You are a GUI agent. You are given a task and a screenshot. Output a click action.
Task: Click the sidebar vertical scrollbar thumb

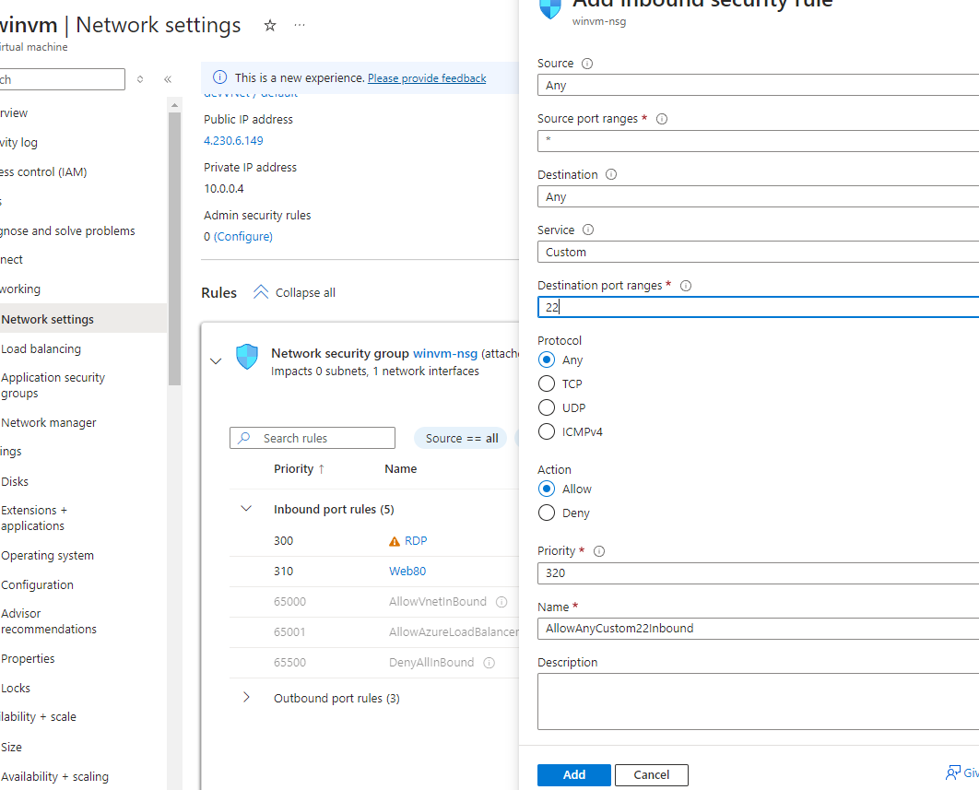(174, 248)
